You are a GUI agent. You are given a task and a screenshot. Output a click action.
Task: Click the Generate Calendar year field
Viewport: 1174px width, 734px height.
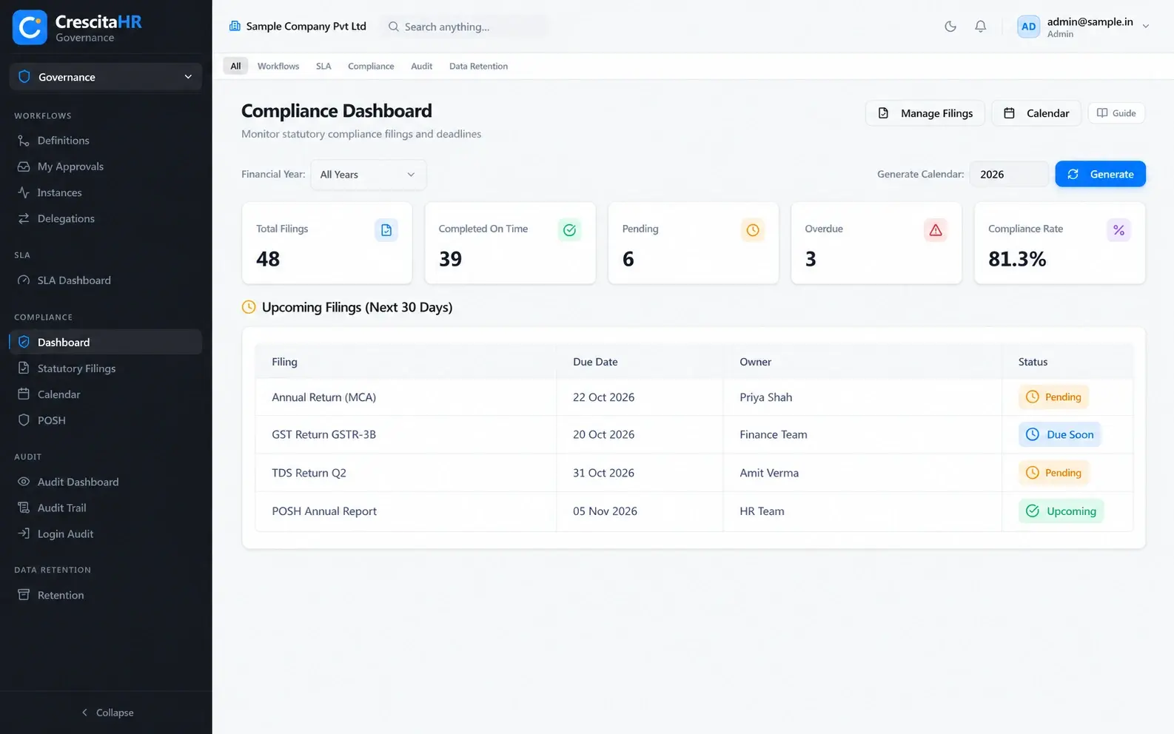click(1009, 174)
